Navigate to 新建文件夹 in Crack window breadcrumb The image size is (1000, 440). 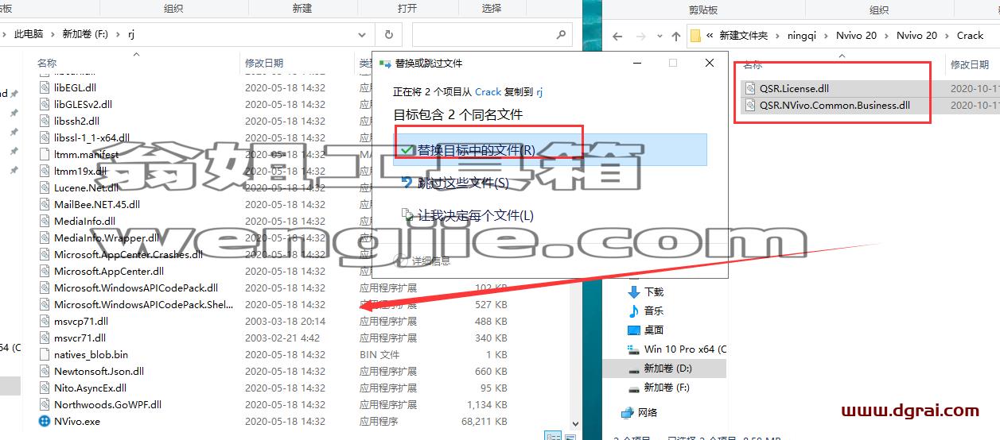pos(744,36)
